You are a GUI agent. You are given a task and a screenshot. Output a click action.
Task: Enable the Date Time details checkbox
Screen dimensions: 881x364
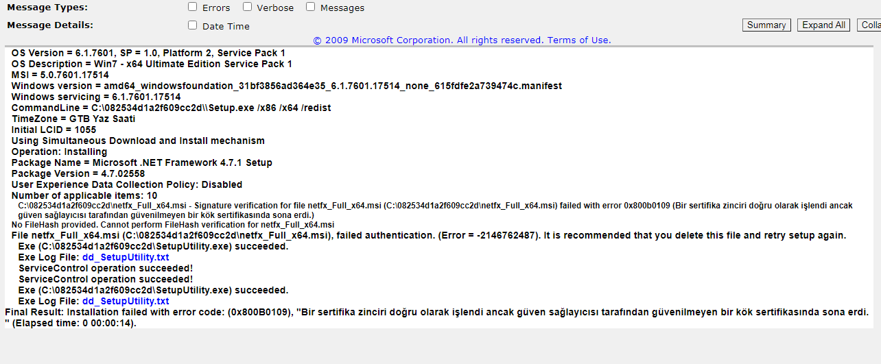click(x=193, y=25)
